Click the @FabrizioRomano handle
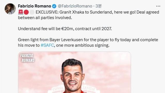The height and width of the screenshot is (93, 165). tap(75, 6)
